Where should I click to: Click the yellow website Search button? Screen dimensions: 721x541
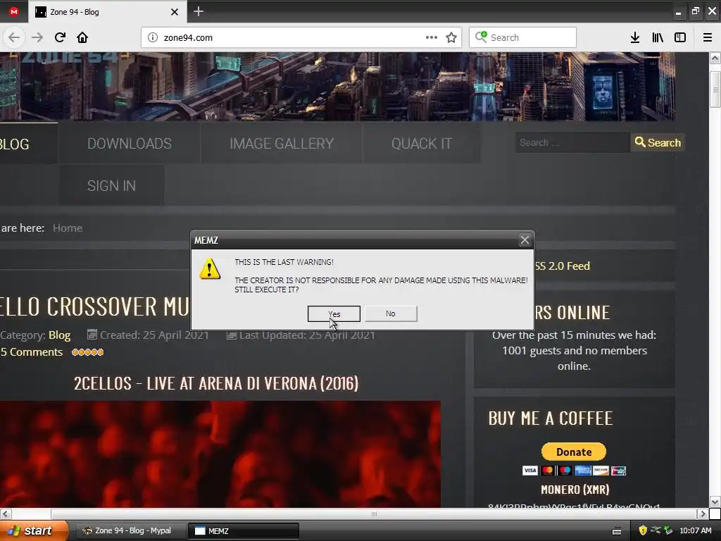pos(658,142)
